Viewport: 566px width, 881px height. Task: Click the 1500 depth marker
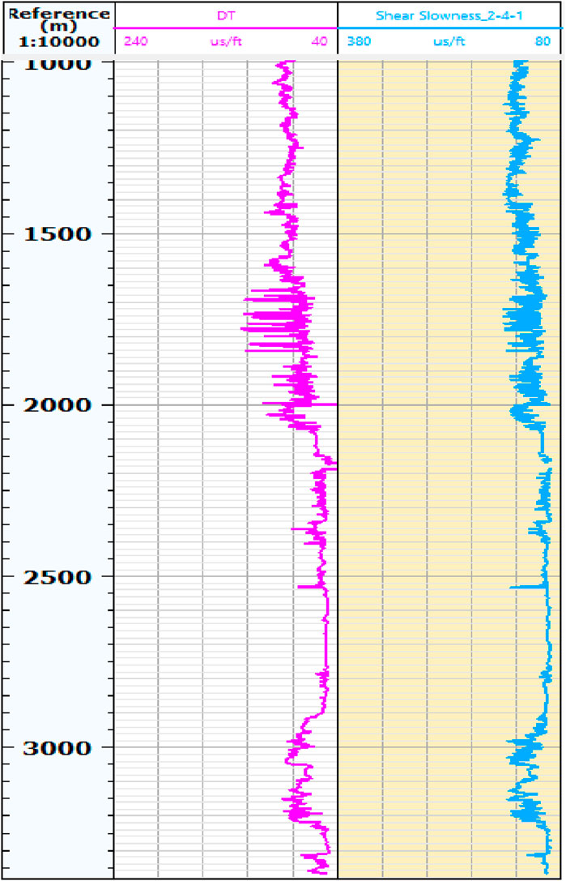pos(57,233)
